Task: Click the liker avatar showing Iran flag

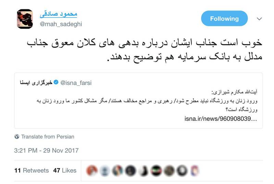Action: click(x=156, y=170)
